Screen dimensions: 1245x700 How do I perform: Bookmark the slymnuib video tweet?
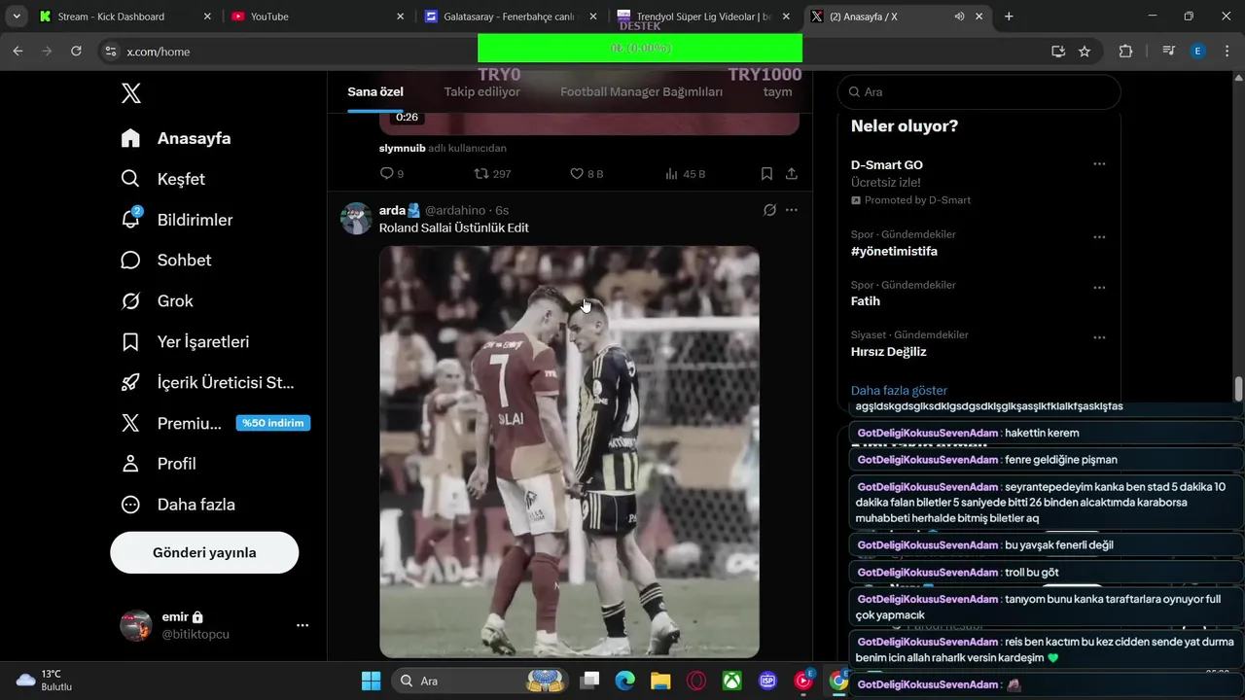coord(766,173)
